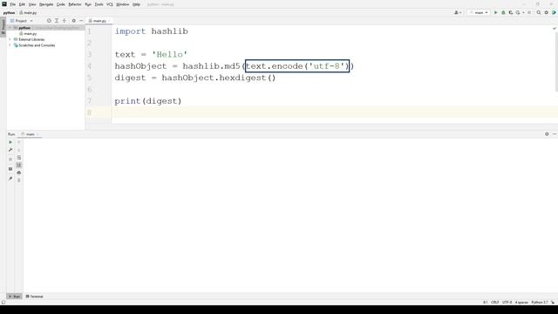Open the main run configuration dropdown

[x=479, y=12]
